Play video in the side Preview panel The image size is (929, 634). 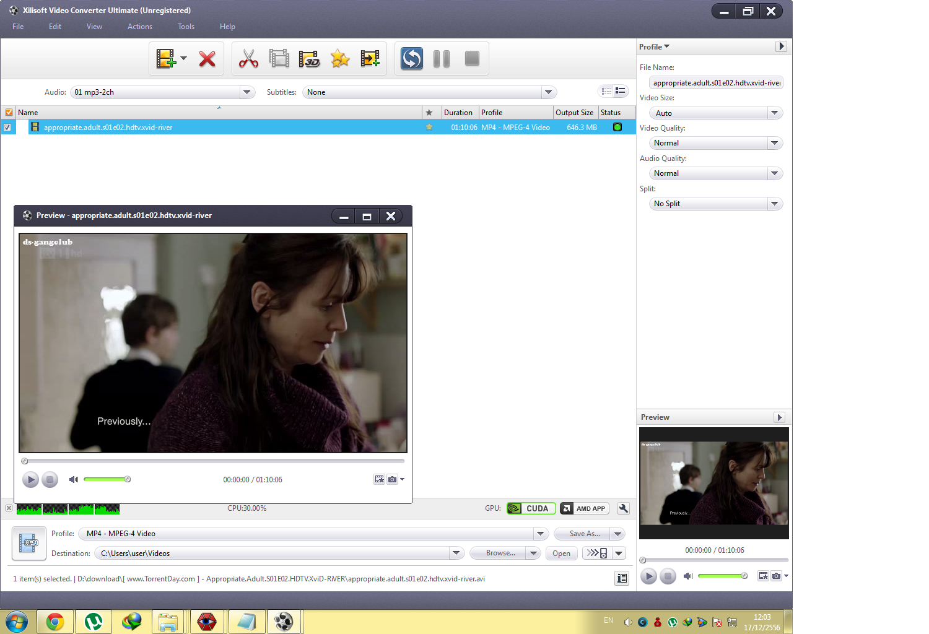[648, 576]
